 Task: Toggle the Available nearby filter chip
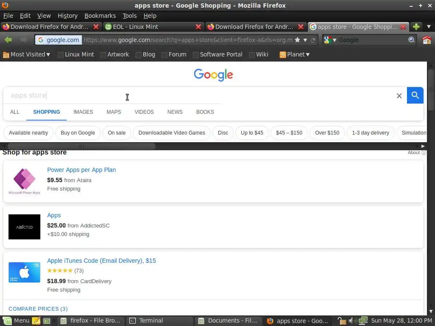pyautogui.click(x=28, y=133)
